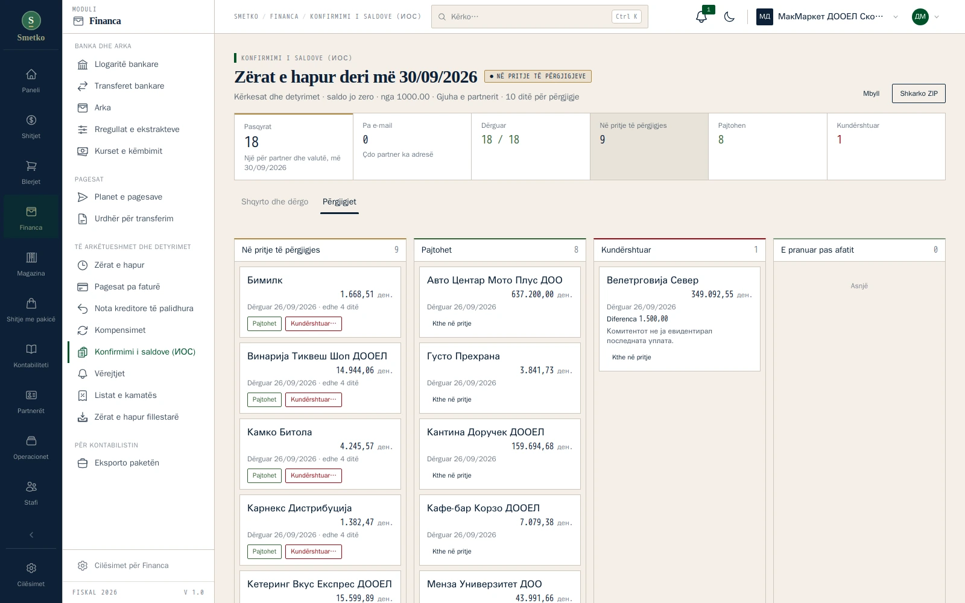Collapse the sidebar with chevron arrow
Screen dimensions: 965x603
(x=31, y=535)
